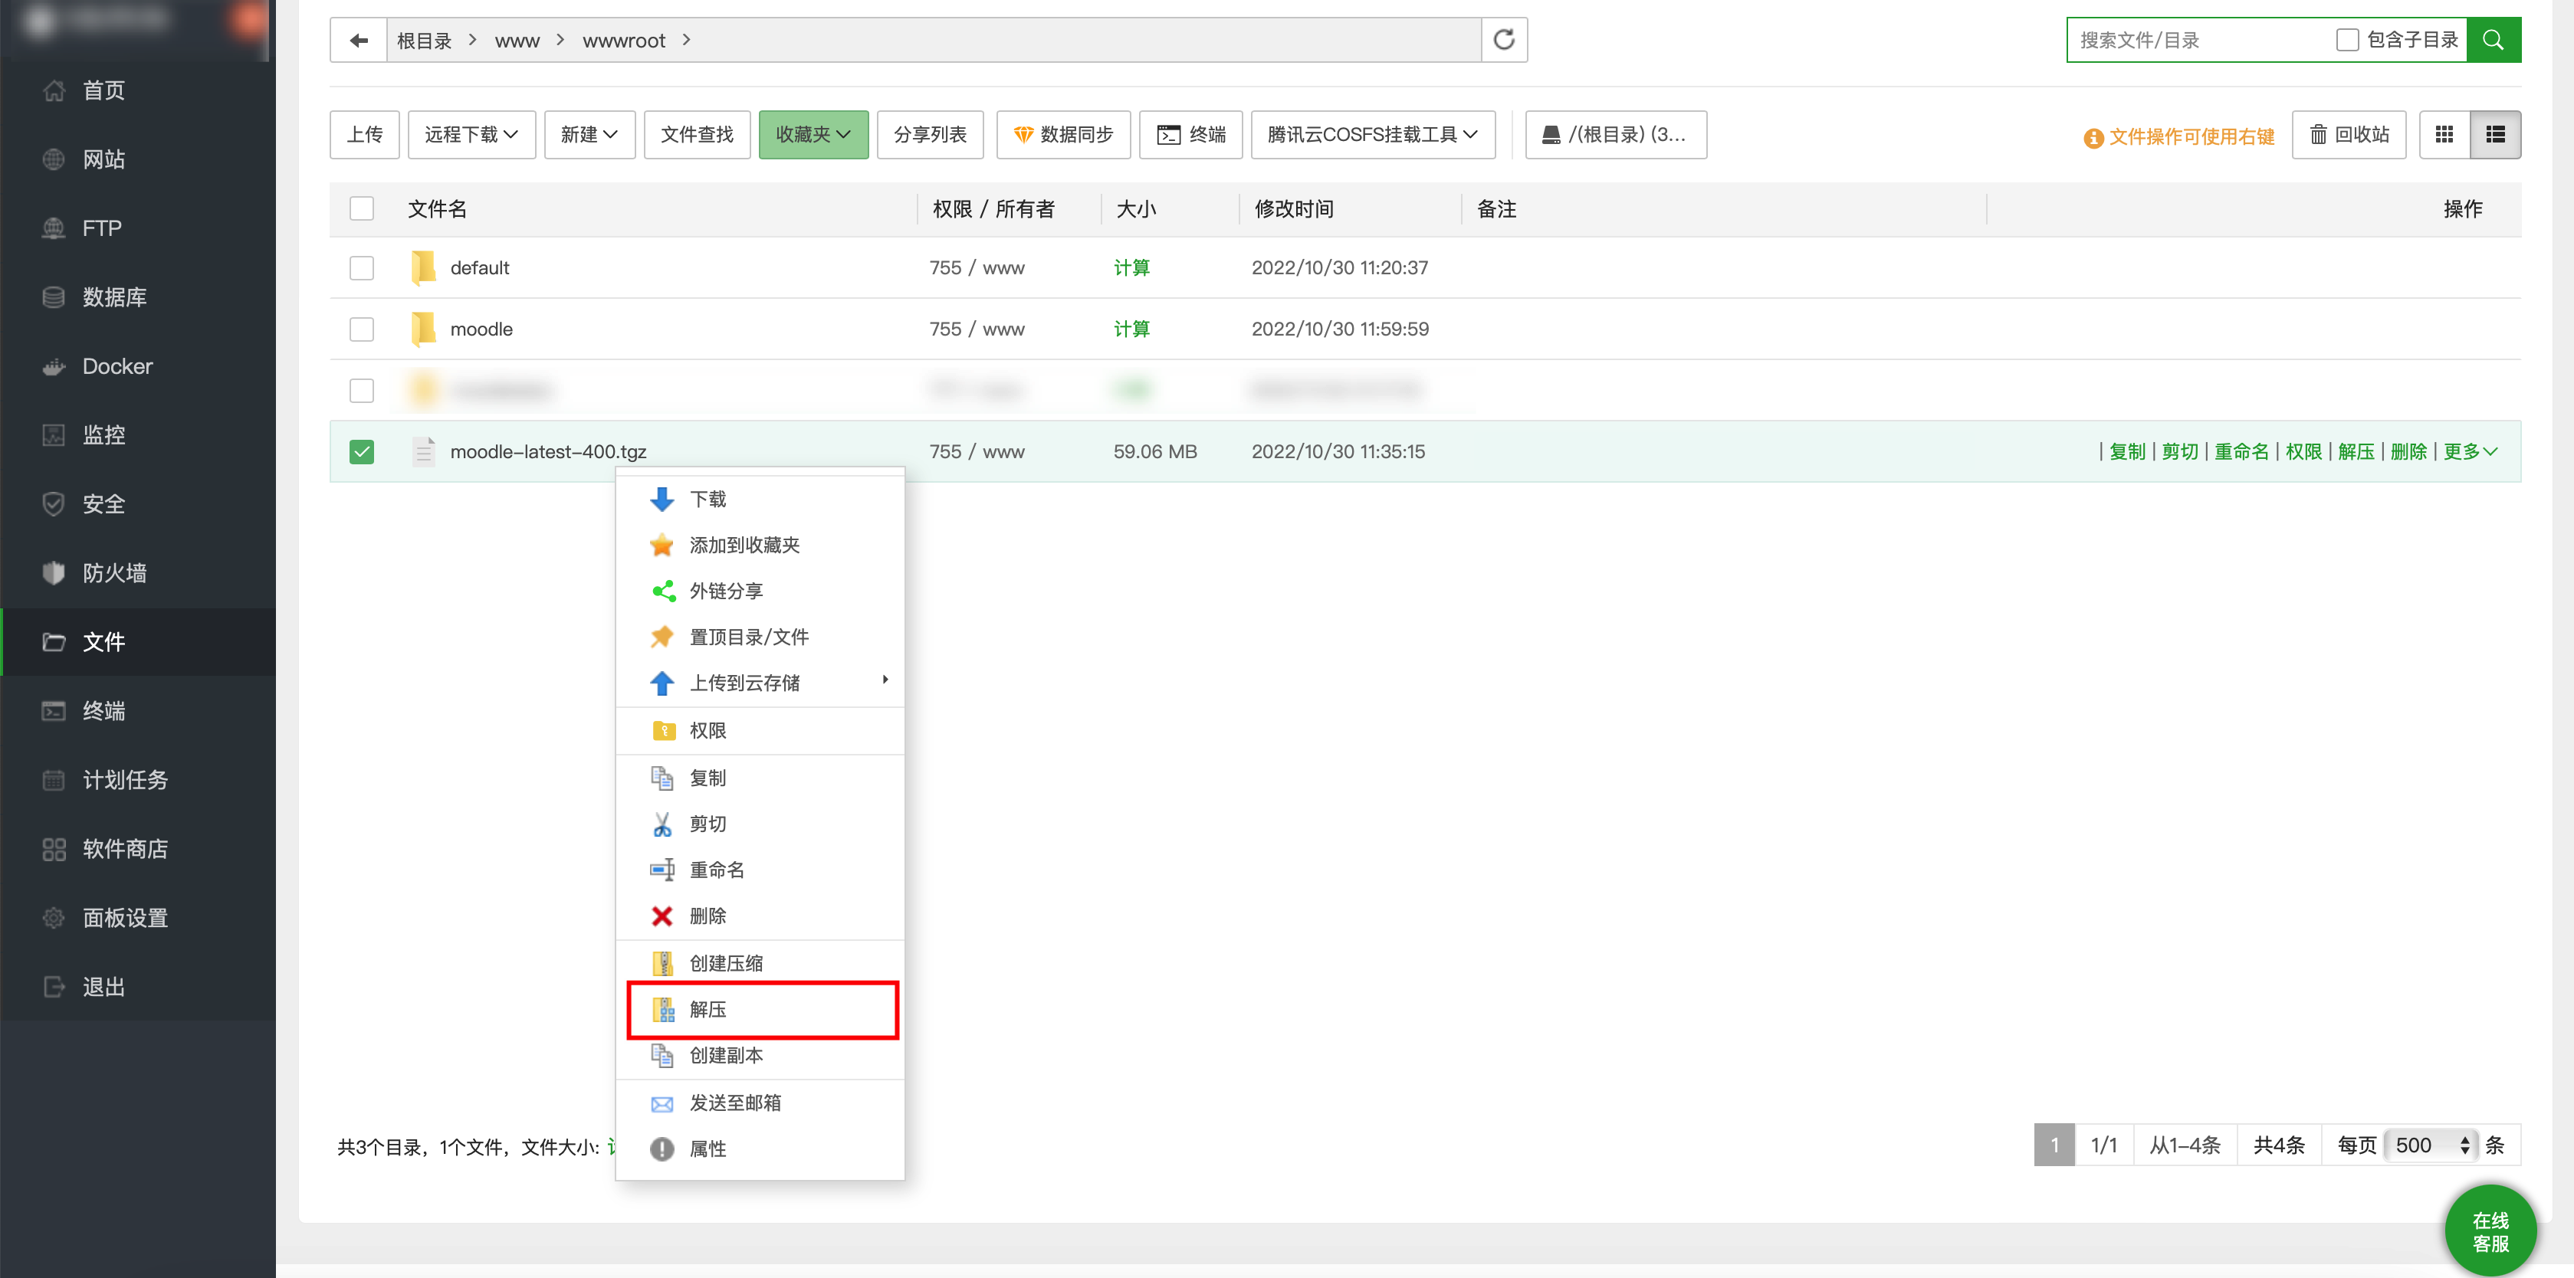Toggle the 包含子目录 checkbox
The height and width of the screenshot is (1278, 2574).
pyautogui.click(x=2347, y=40)
